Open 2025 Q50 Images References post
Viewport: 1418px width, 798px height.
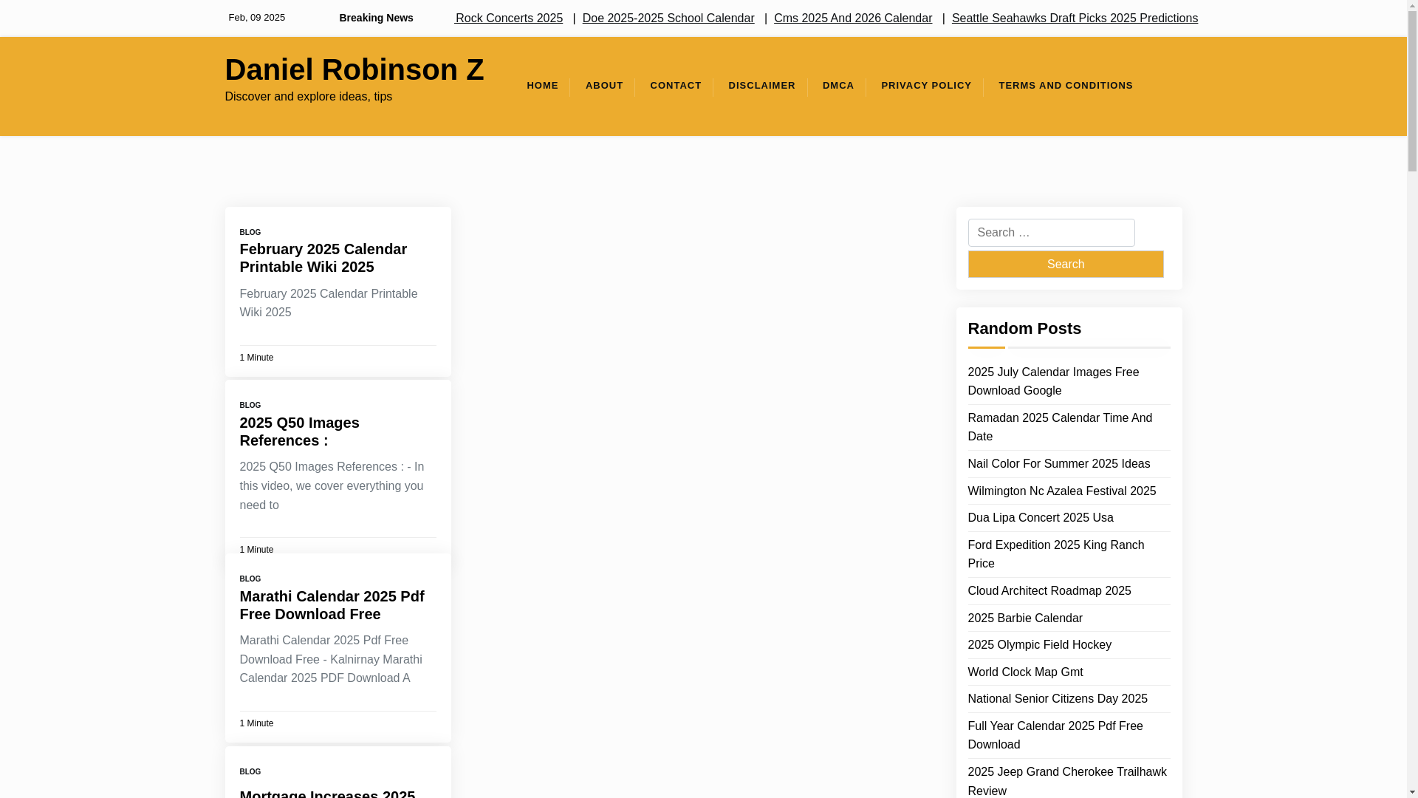pyautogui.click(x=299, y=432)
